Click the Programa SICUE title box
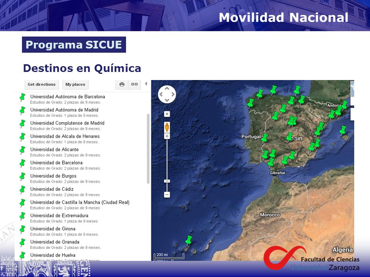Screen dimensions: 370x277 pos(74,45)
